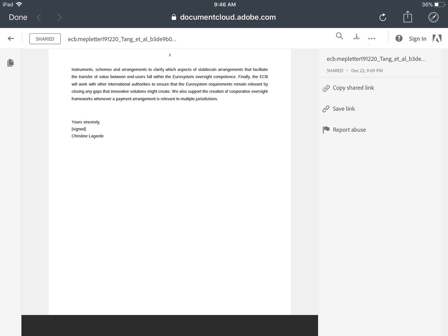The width and height of the screenshot is (448, 336).
Task: Tap the Wi-Fi icon in status bar
Action: 19,4
